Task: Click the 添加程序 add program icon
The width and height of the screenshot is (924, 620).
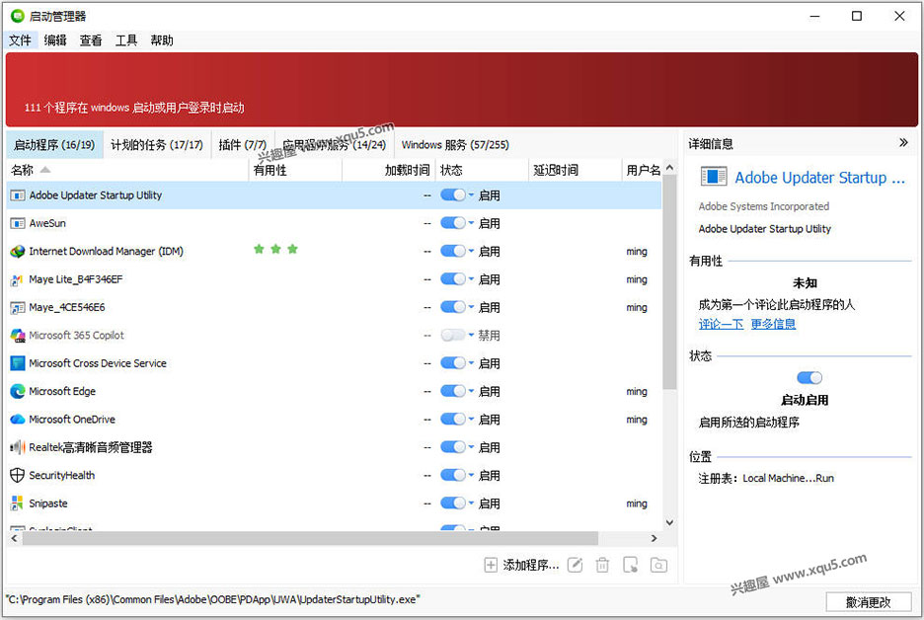Action: tap(491, 565)
